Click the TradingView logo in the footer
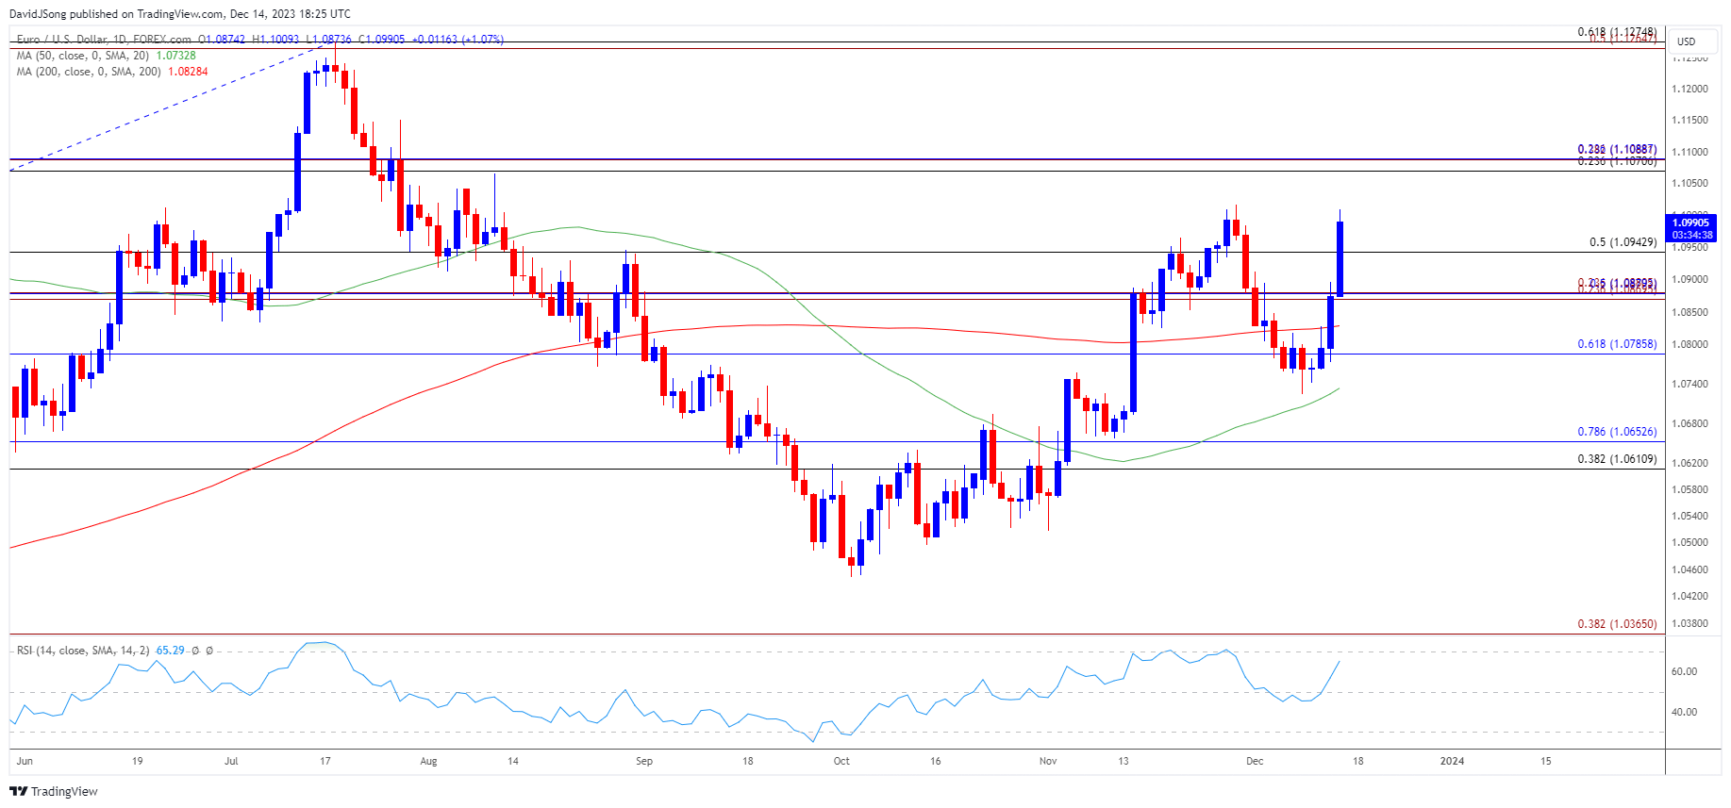Viewport: 1731px width, 808px height. tap(54, 791)
